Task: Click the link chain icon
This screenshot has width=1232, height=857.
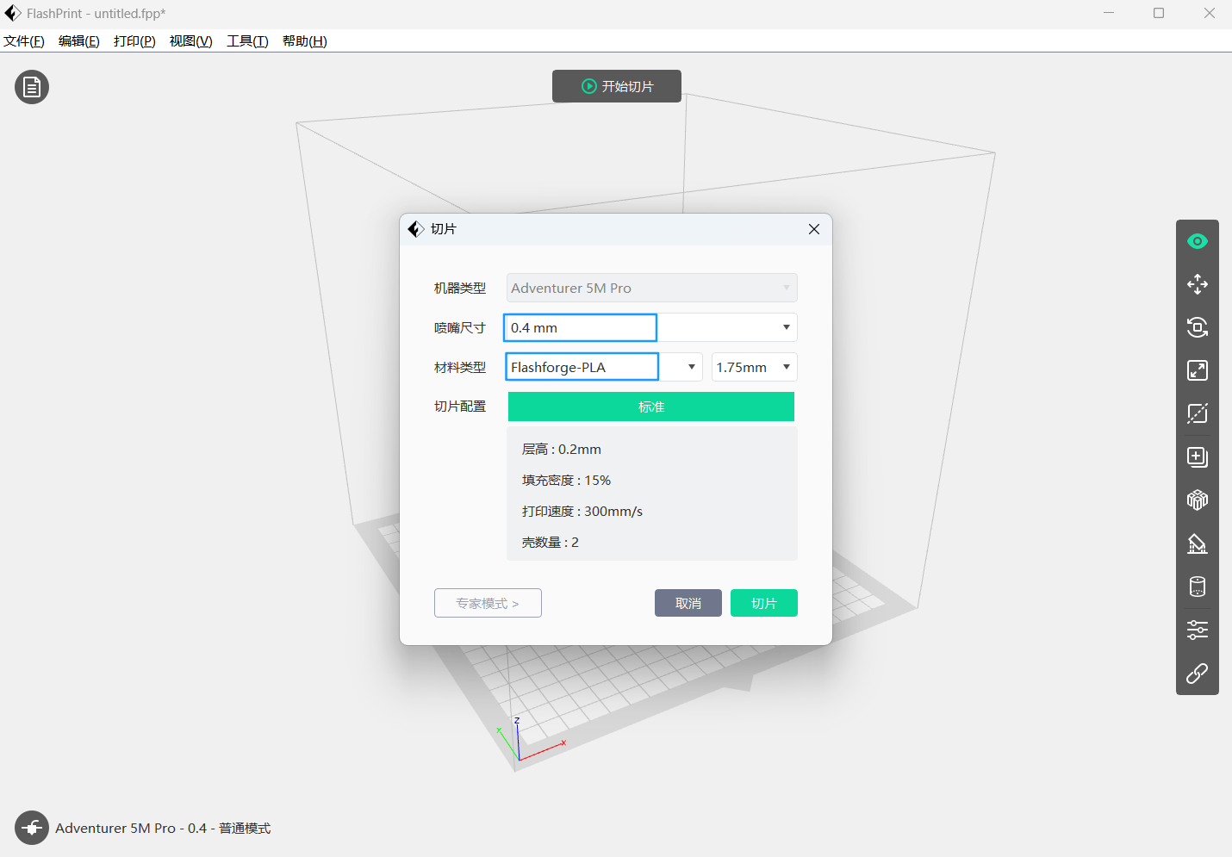Action: tap(1197, 674)
